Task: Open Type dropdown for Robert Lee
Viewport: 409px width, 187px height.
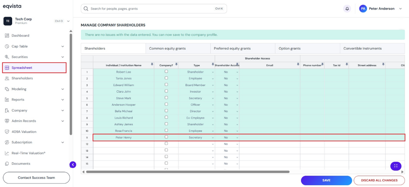Action: (x=213, y=72)
